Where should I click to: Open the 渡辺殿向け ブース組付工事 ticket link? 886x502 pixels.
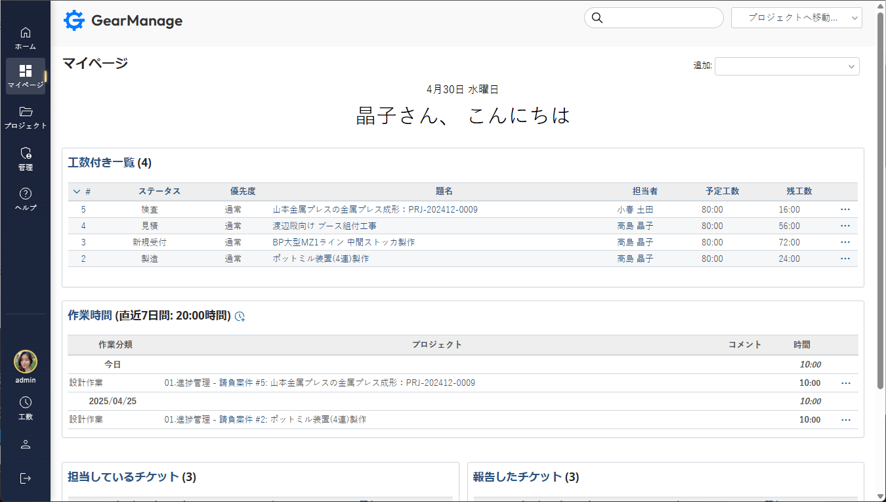click(x=324, y=226)
